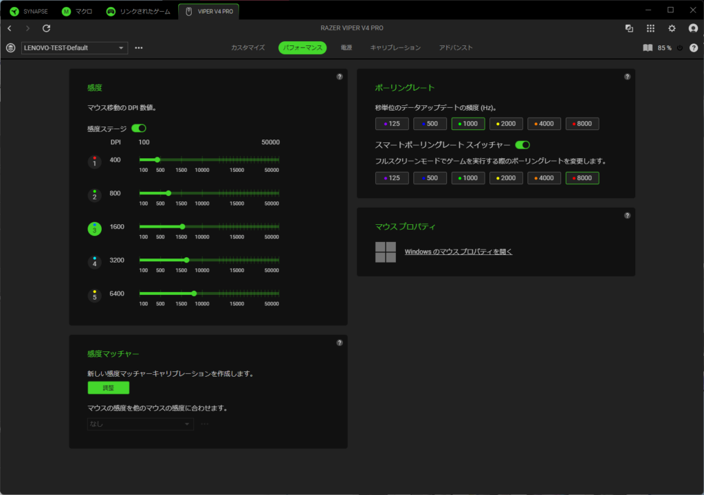Click the help icon in the ポーリングレート panel

627,77
